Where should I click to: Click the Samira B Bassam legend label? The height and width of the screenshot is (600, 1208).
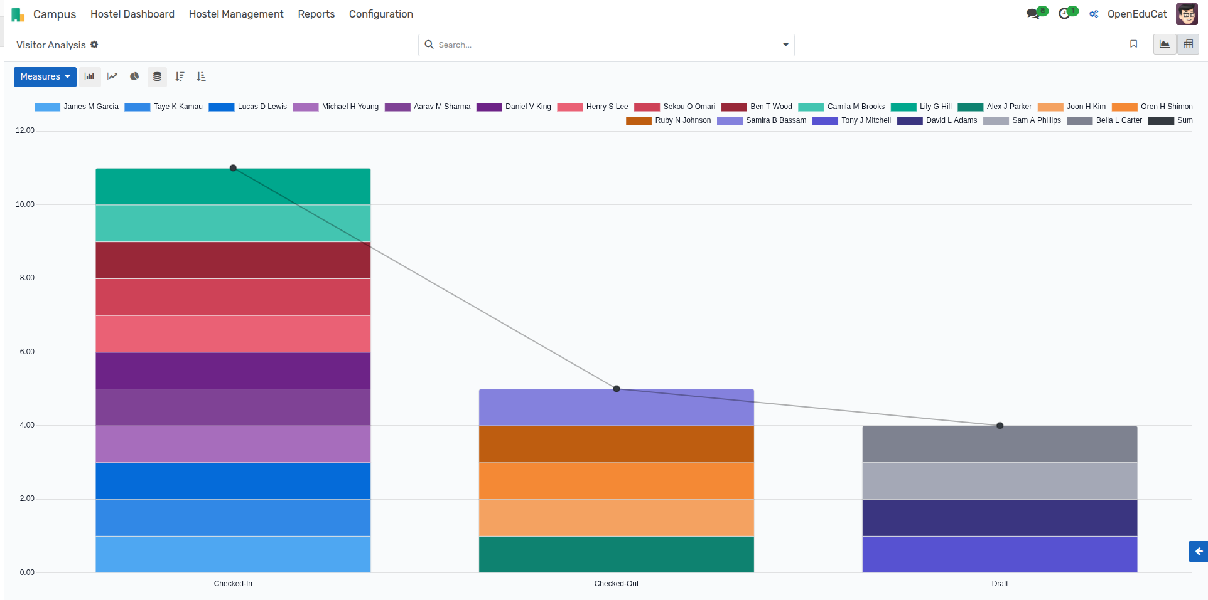pos(776,120)
